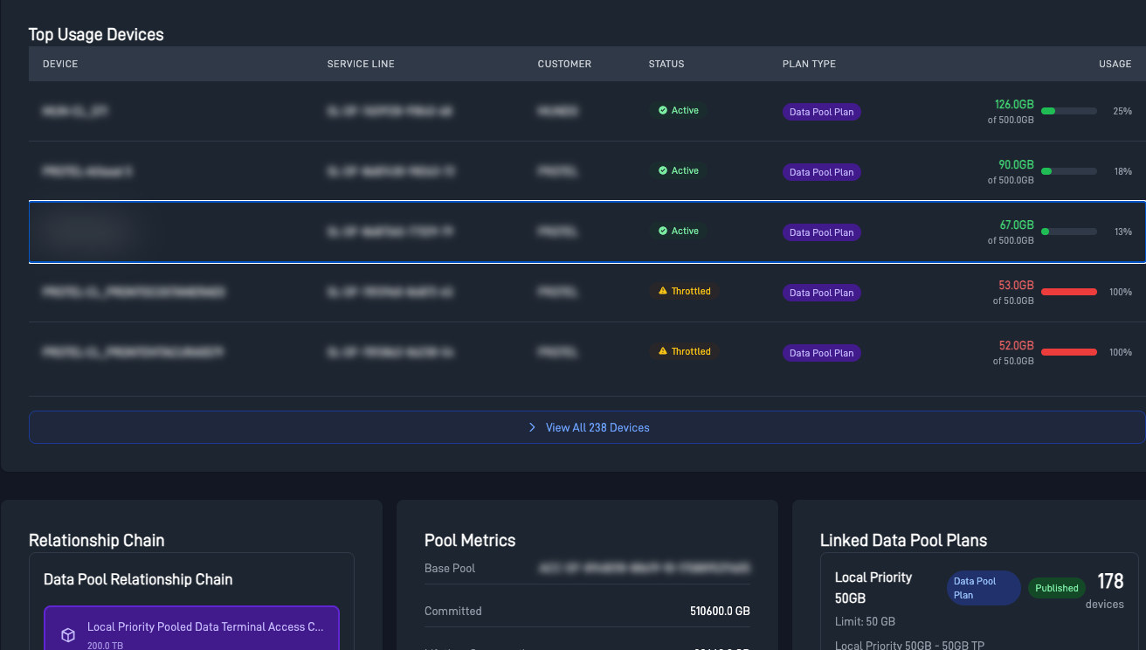Screen dimensions: 1146x650
Task: Click the Throttled warning icon on the bottom row
Action: (662, 351)
